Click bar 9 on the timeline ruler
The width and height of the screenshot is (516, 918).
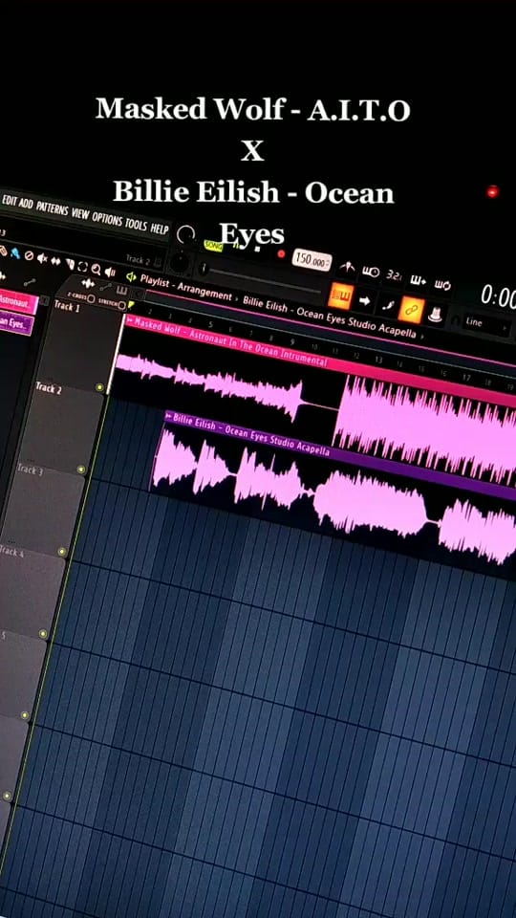pos(292,342)
